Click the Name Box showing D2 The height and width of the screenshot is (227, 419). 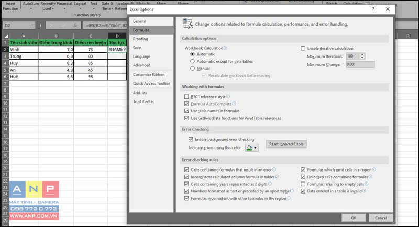pyautogui.click(x=19, y=25)
